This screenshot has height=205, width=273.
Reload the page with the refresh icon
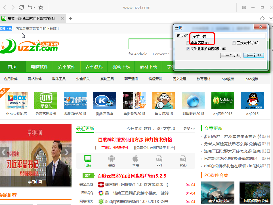(21, 7)
